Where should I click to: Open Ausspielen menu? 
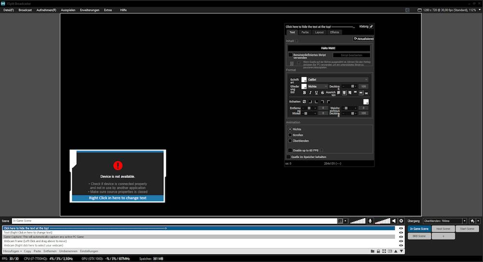(68, 10)
